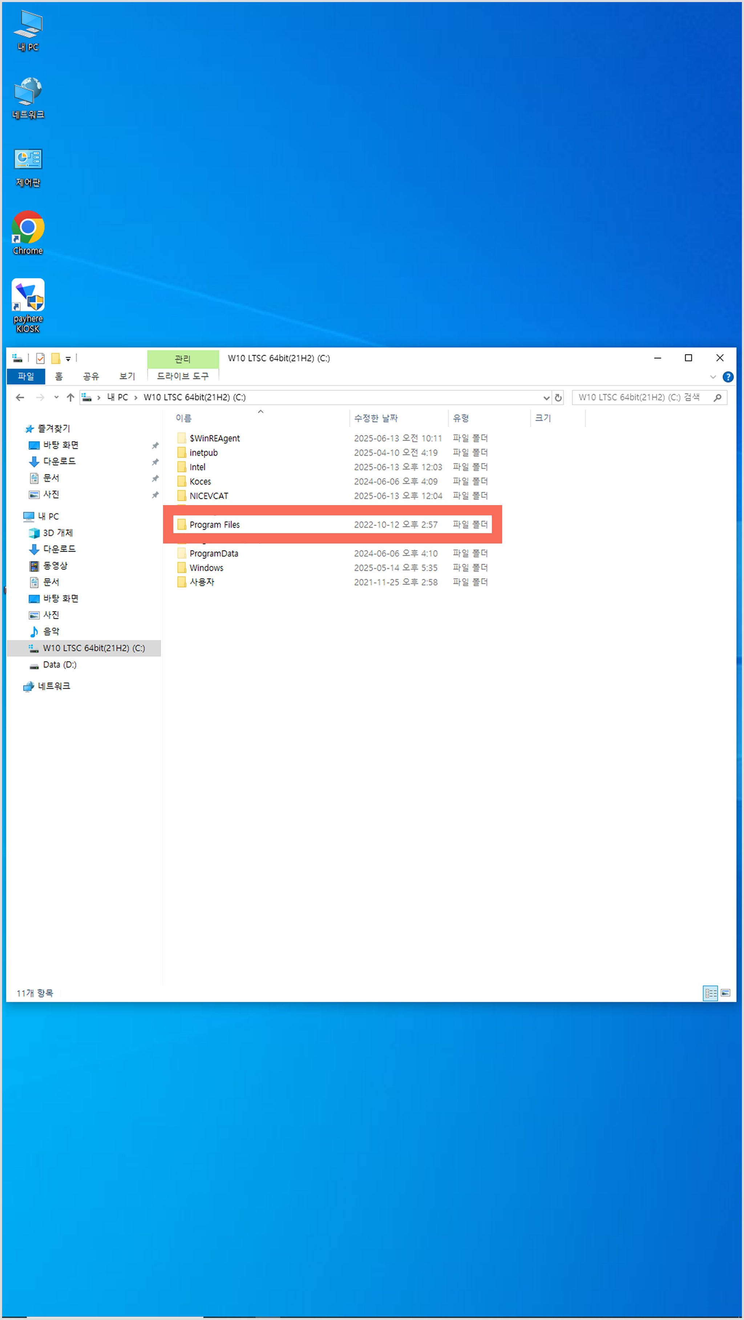Open the recent locations dropdown arrow
744x1320 pixels.
[56, 397]
